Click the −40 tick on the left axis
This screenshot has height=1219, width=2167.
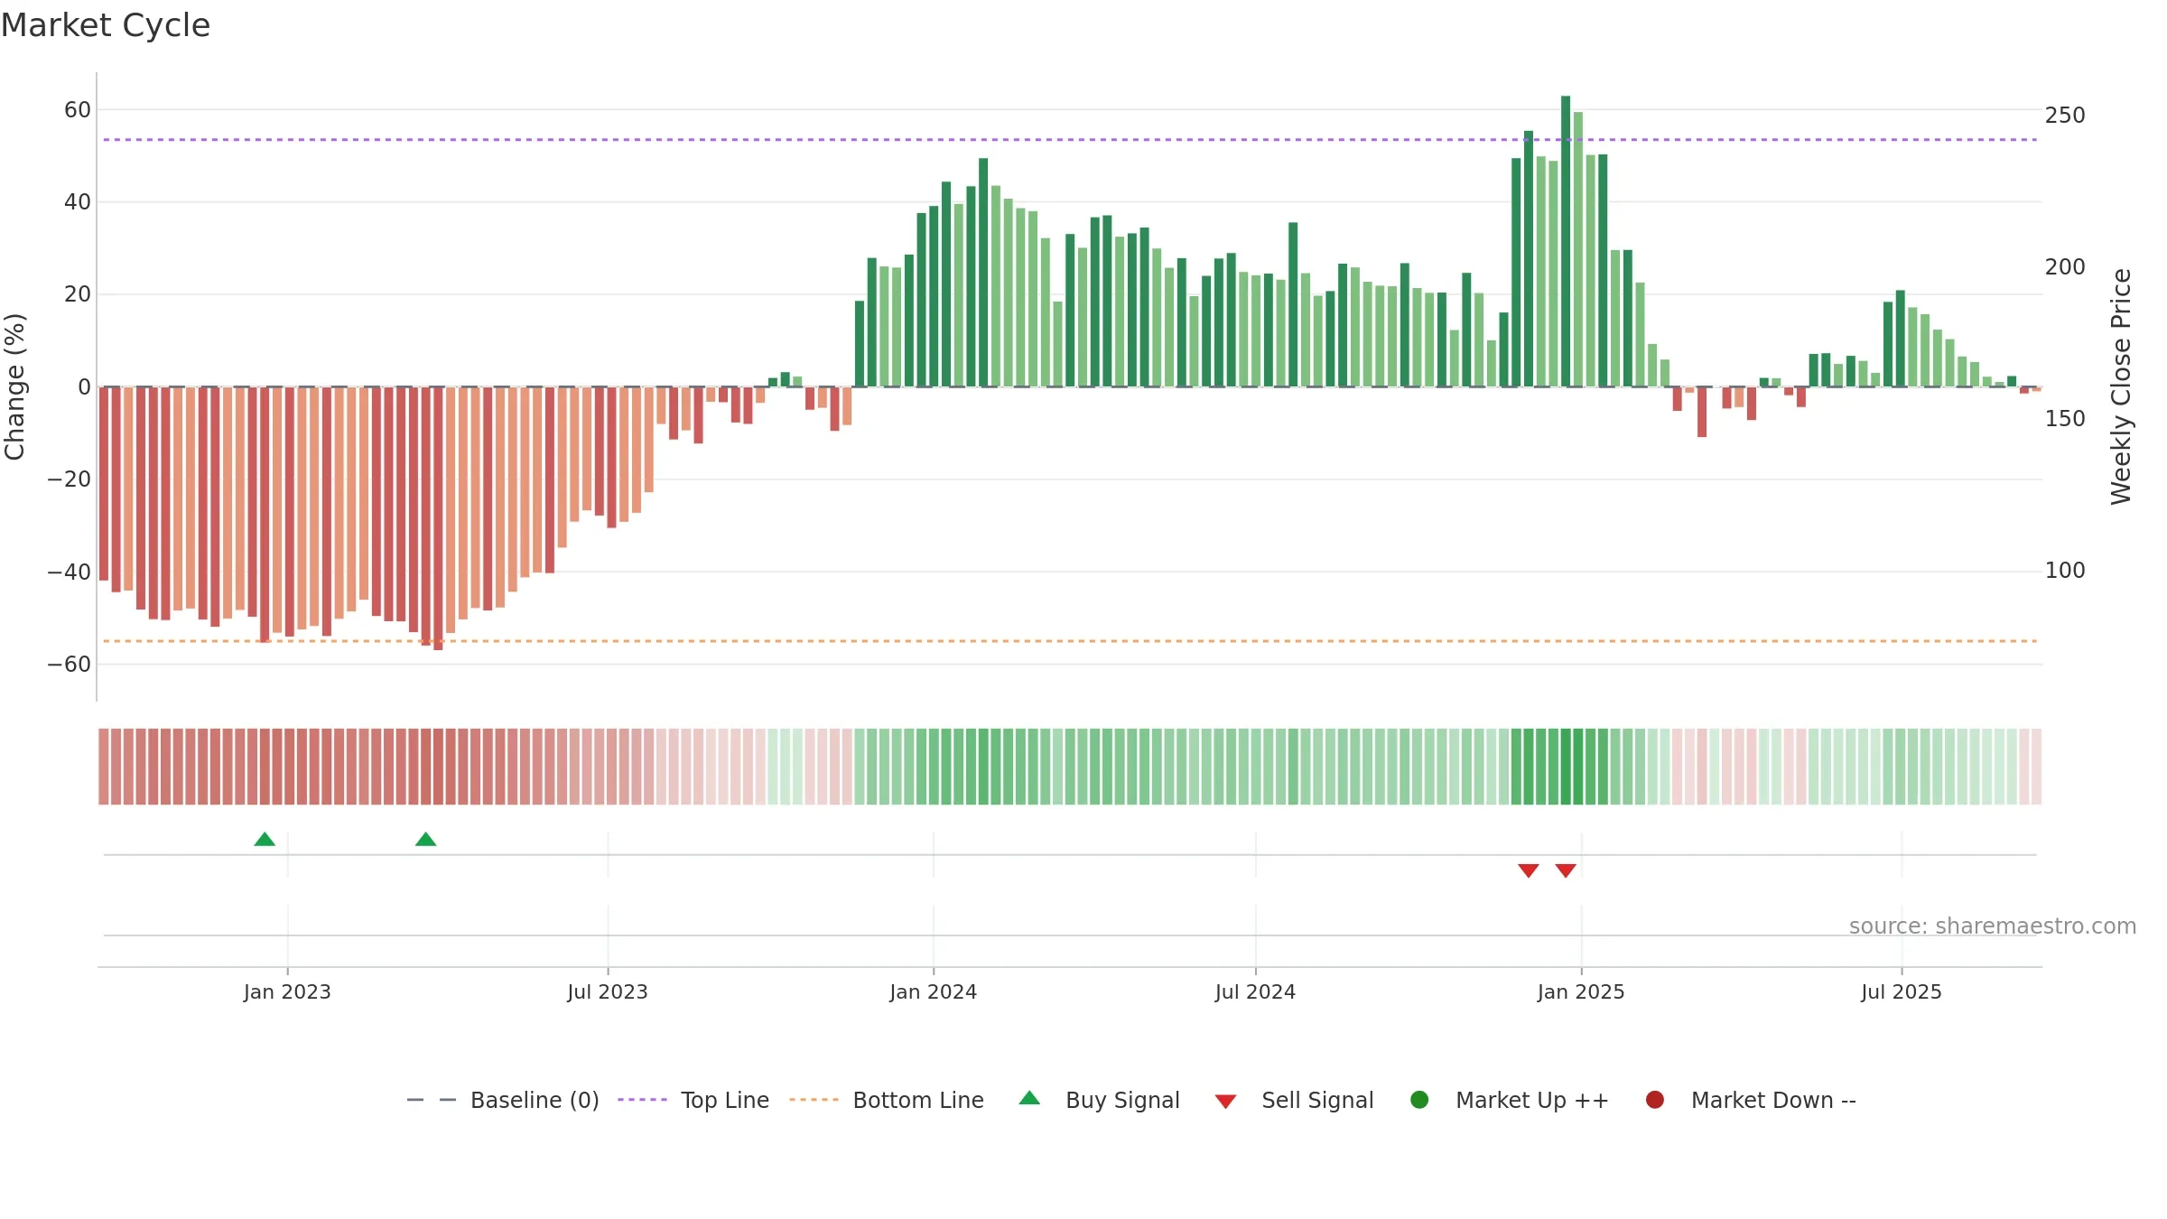[x=70, y=572]
